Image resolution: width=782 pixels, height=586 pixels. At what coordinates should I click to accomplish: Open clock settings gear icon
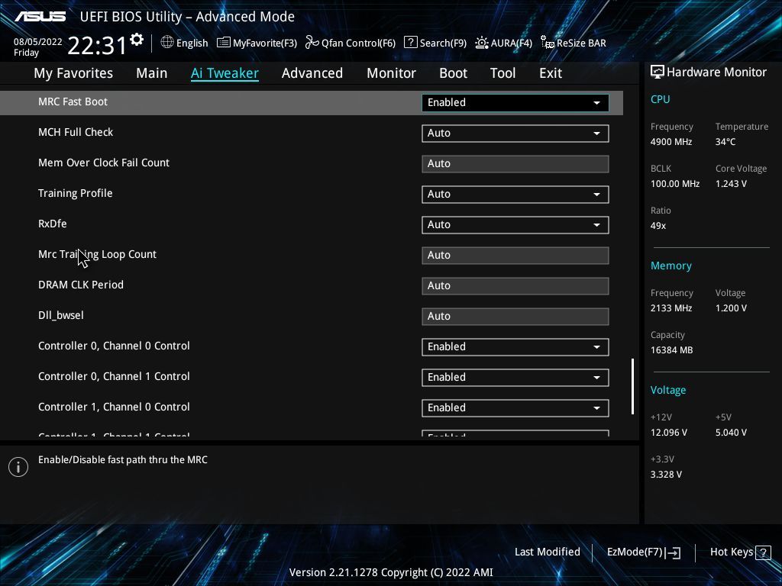tap(137, 40)
